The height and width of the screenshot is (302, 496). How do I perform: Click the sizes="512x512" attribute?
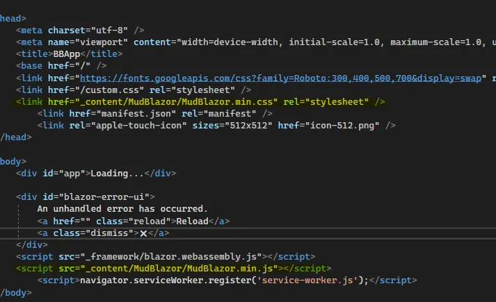point(232,126)
